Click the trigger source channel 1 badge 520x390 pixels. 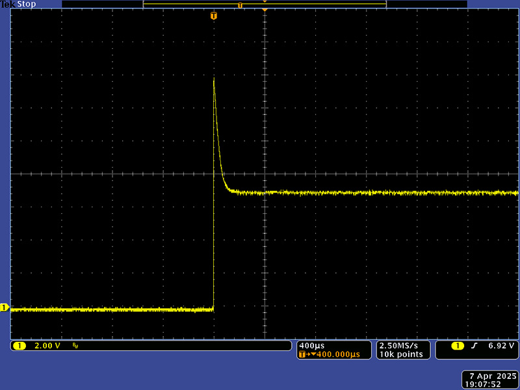[x=458, y=346]
